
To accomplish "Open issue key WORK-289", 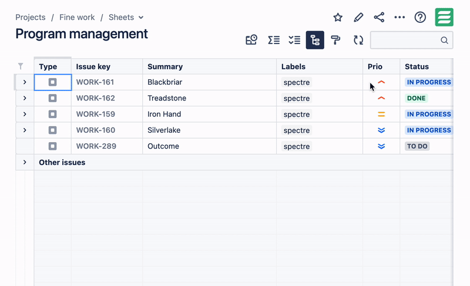I will click(x=96, y=146).
